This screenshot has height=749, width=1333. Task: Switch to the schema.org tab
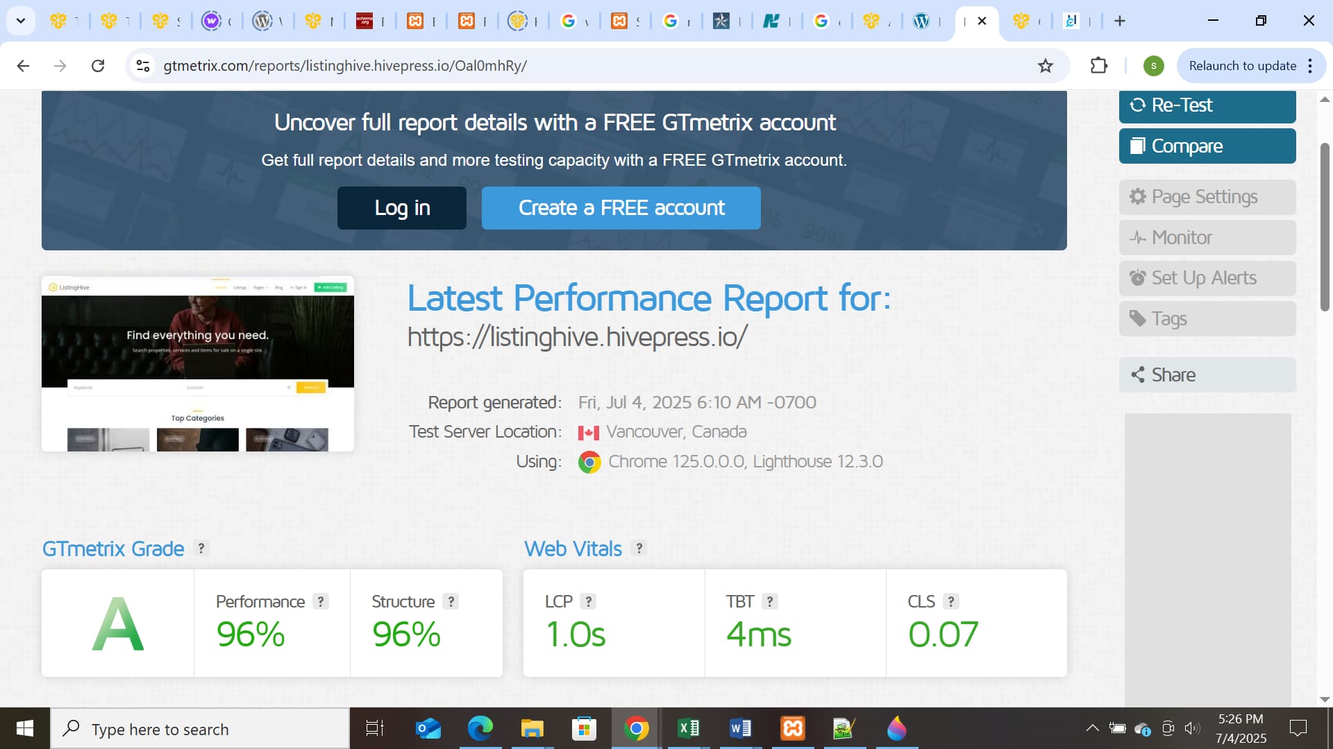tap(371, 21)
